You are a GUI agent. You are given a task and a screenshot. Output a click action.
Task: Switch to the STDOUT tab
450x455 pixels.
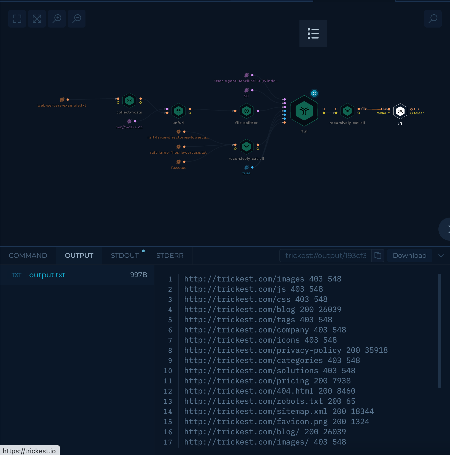coord(125,256)
